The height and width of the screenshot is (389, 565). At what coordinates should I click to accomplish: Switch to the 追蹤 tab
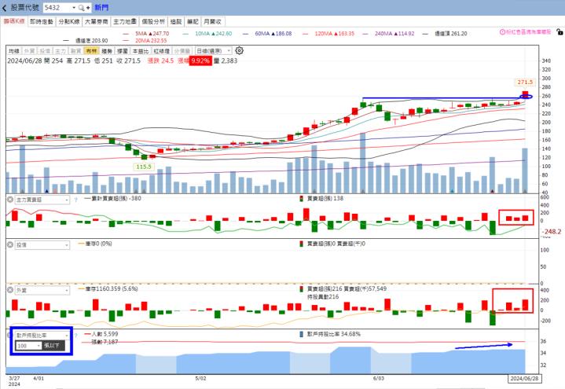176,22
